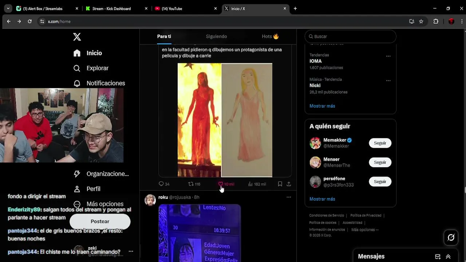Image resolution: width=466 pixels, height=262 pixels.
Task: Go back in browser
Action: 9,21
